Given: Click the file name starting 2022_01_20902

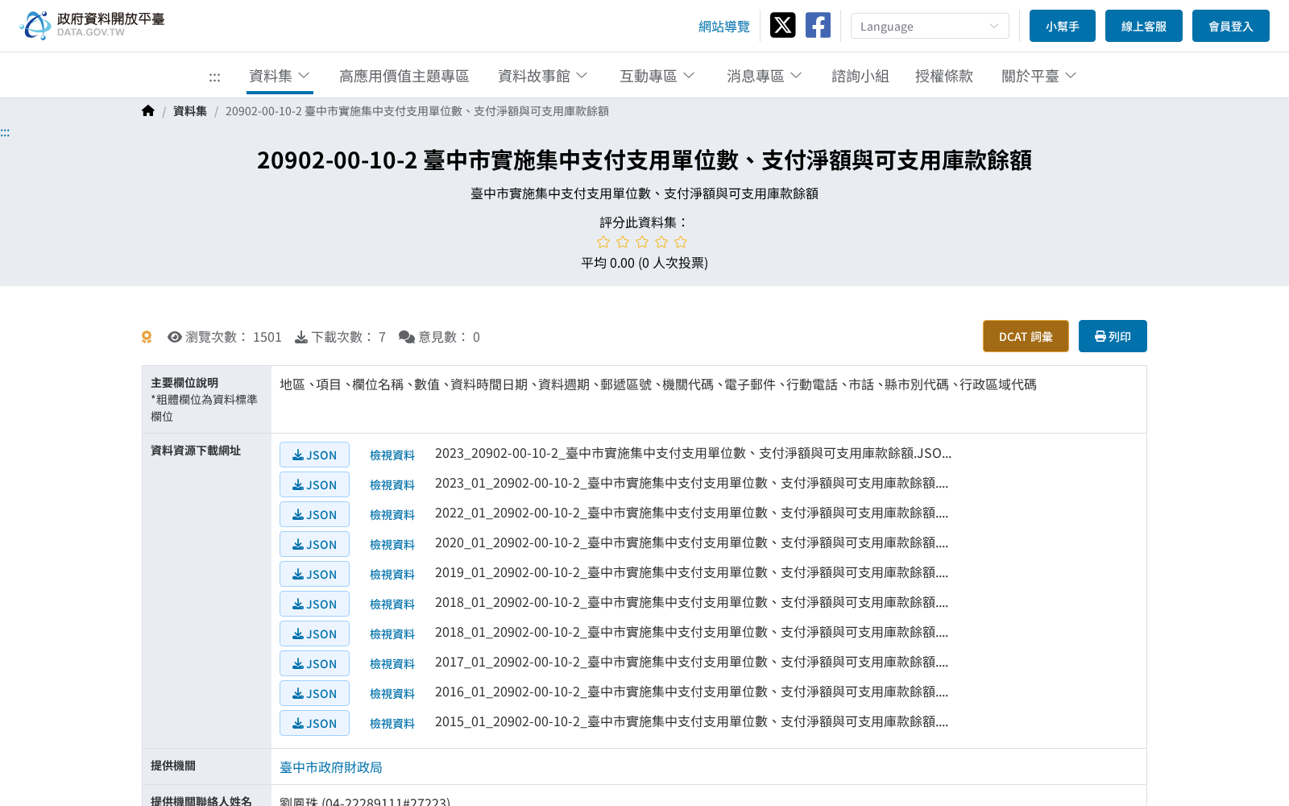Looking at the screenshot, I should click(692, 513).
